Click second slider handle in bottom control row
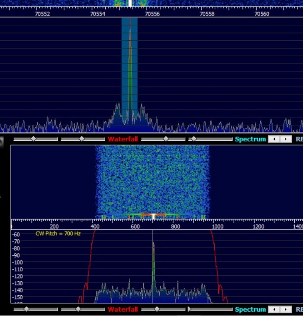Viewport: 303px width, 316px height. click(x=78, y=309)
